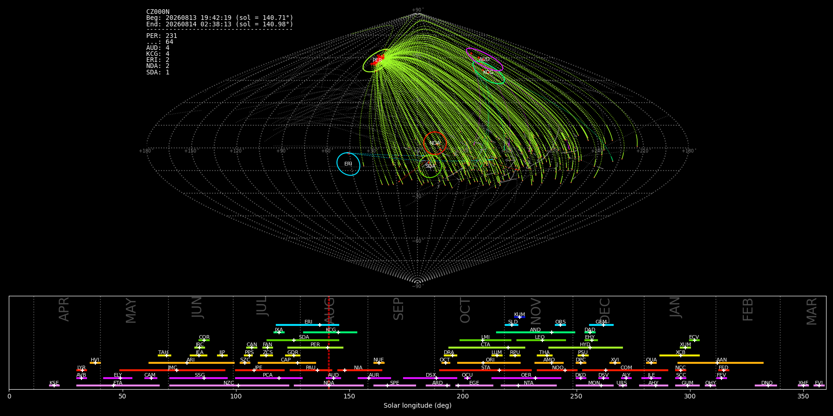This screenshot has height=416, width=833.
Task: Click the KCG radiant ellipse on map
Action: 489,72
